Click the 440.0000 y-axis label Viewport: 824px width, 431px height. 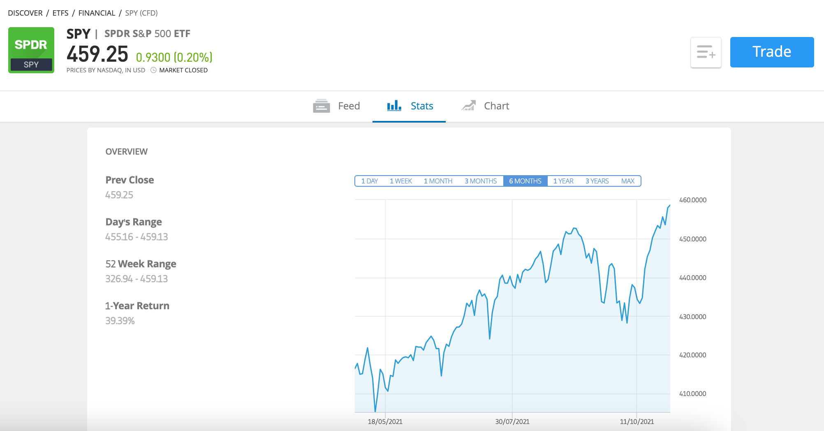click(693, 278)
